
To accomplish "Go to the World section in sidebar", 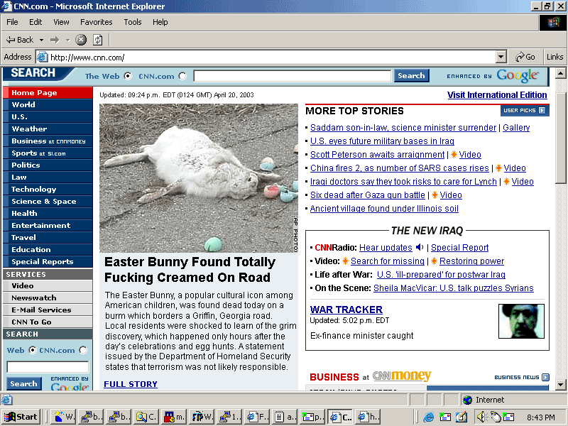I will (48, 104).
